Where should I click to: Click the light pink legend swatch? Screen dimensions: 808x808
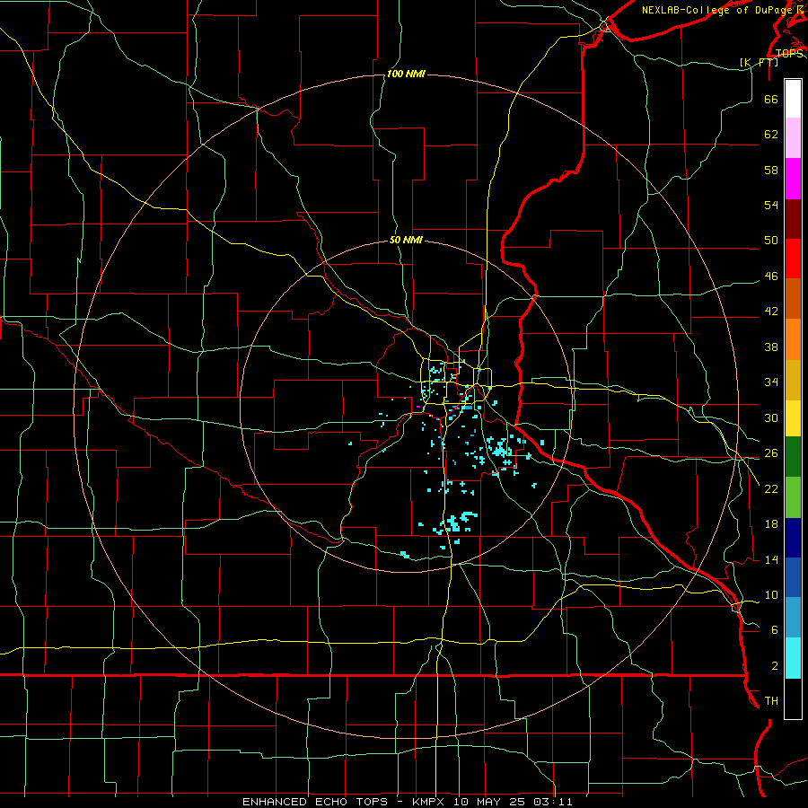point(793,137)
